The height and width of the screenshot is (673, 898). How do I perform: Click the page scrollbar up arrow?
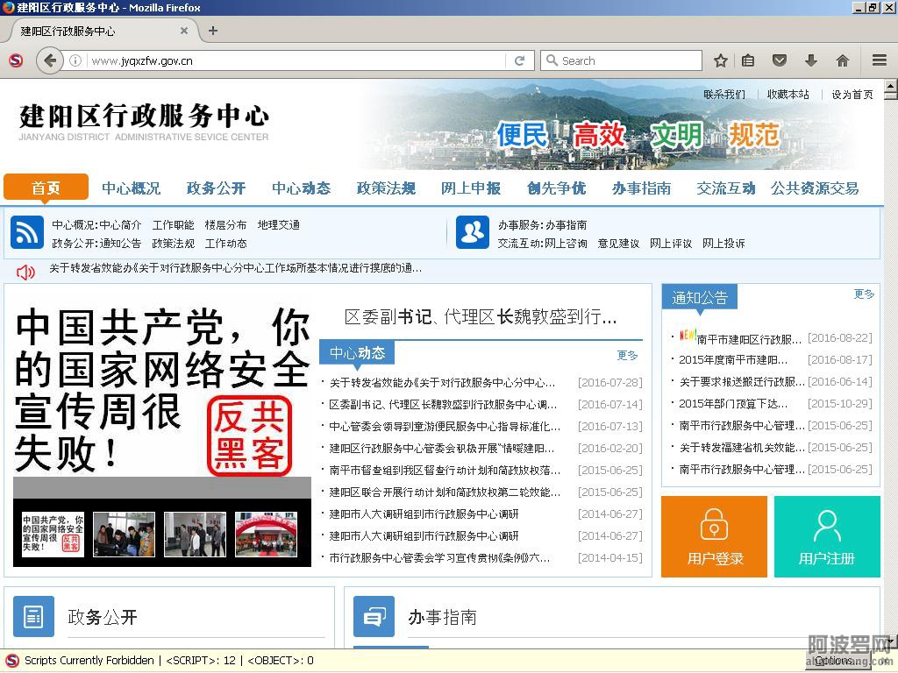[890, 88]
